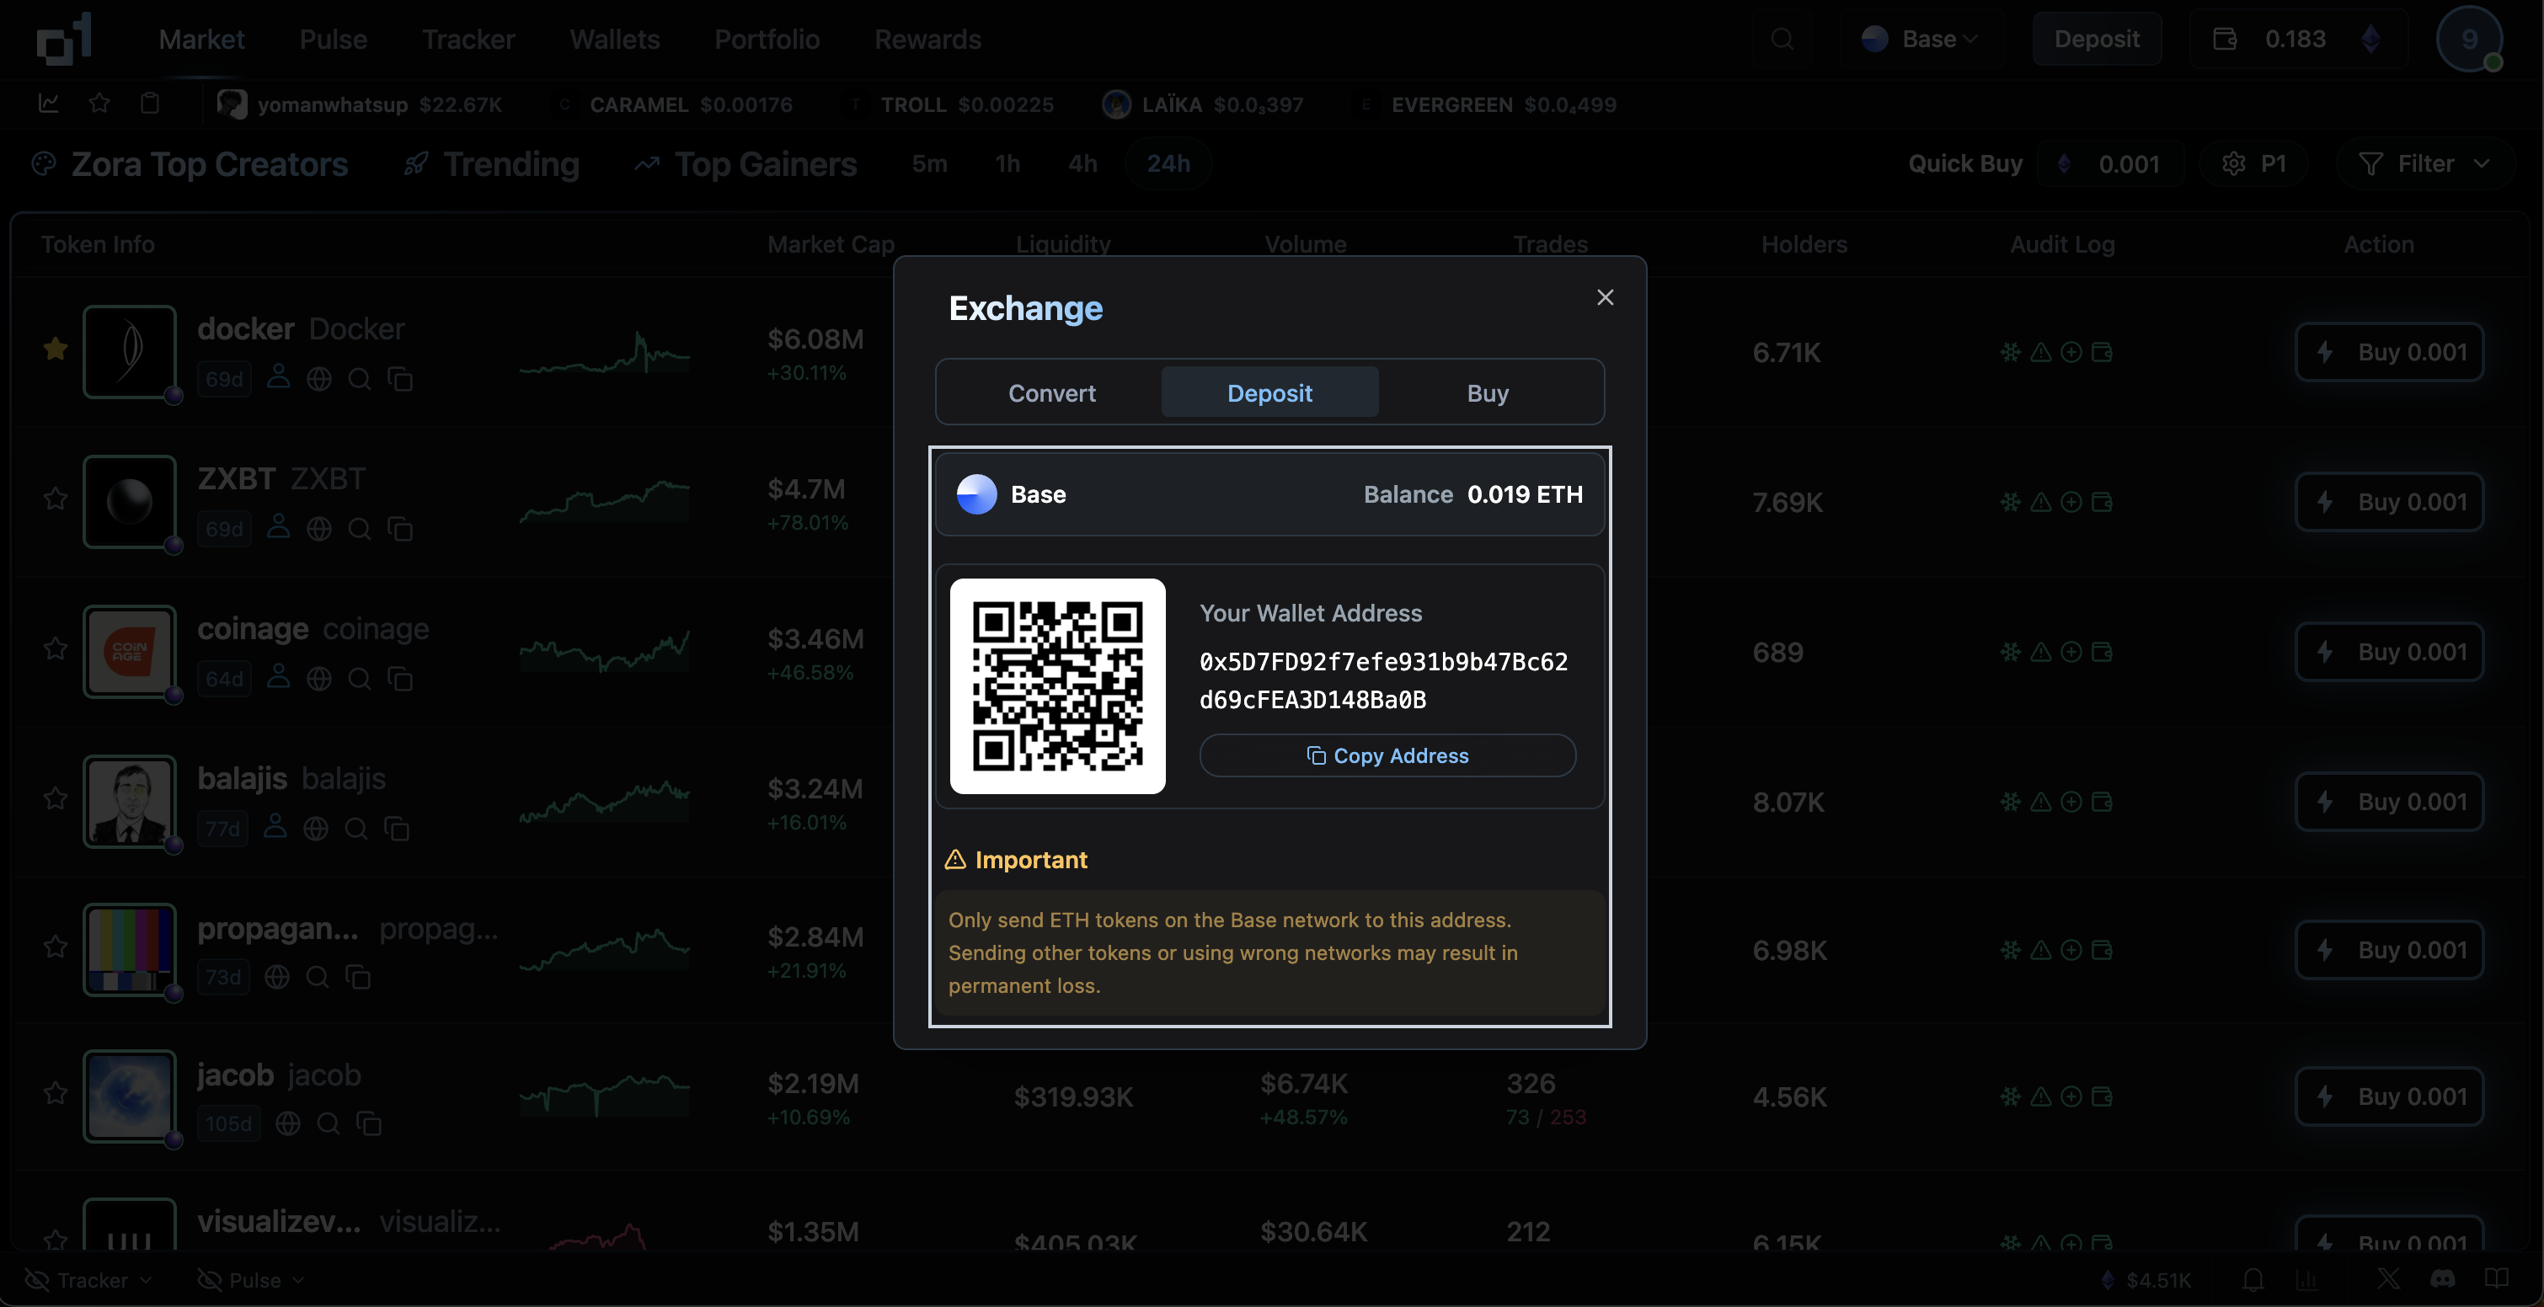Screen dimensions: 2544x1307
Task: Switch to the Convert tab in Exchange
Action: coord(1050,392)
